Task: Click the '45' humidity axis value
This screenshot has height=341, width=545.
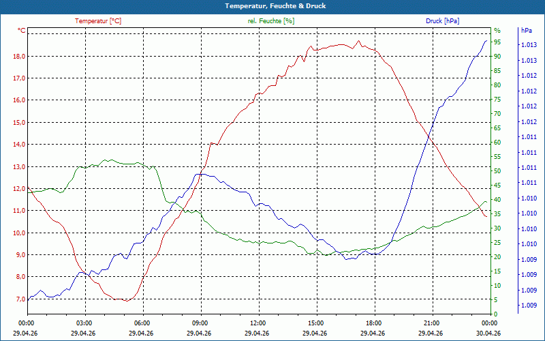Action: 497,186
